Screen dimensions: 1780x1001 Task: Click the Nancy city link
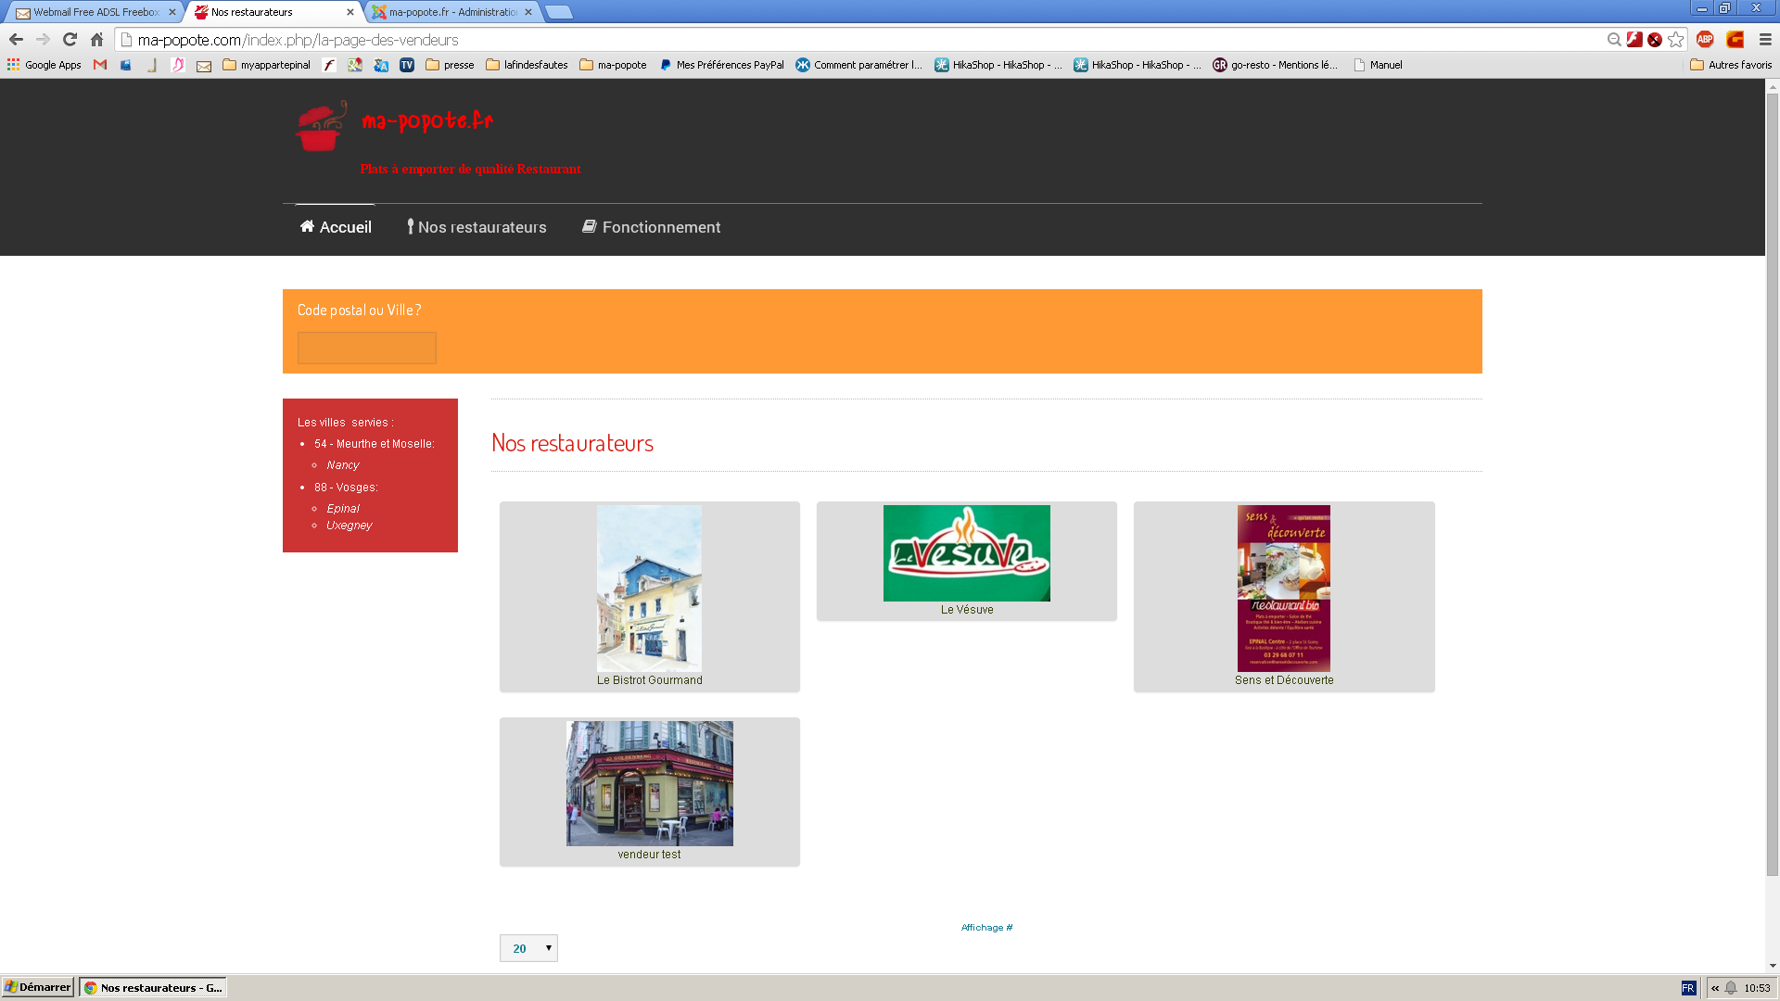point(343,465)
